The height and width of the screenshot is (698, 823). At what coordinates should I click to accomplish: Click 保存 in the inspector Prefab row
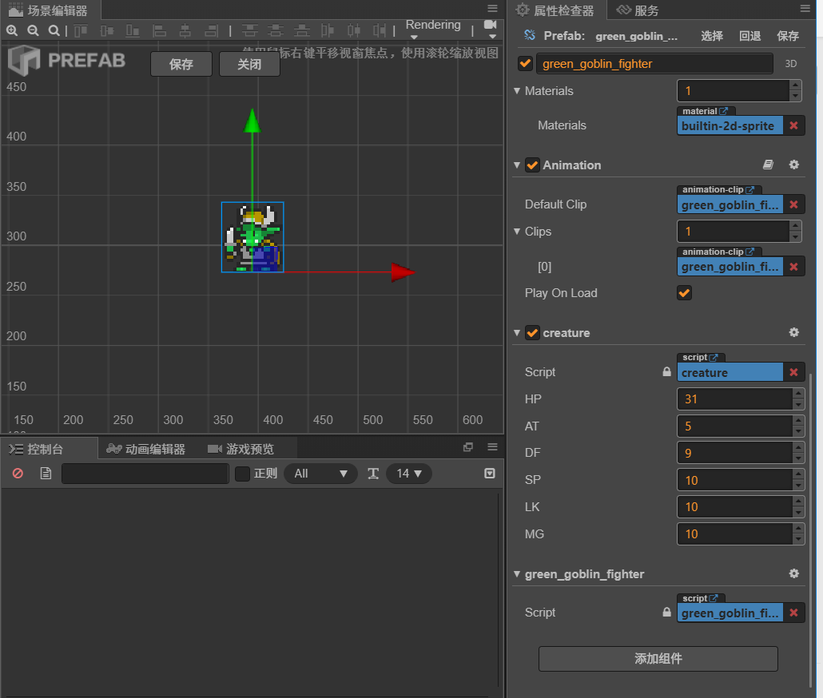point(788,36)
